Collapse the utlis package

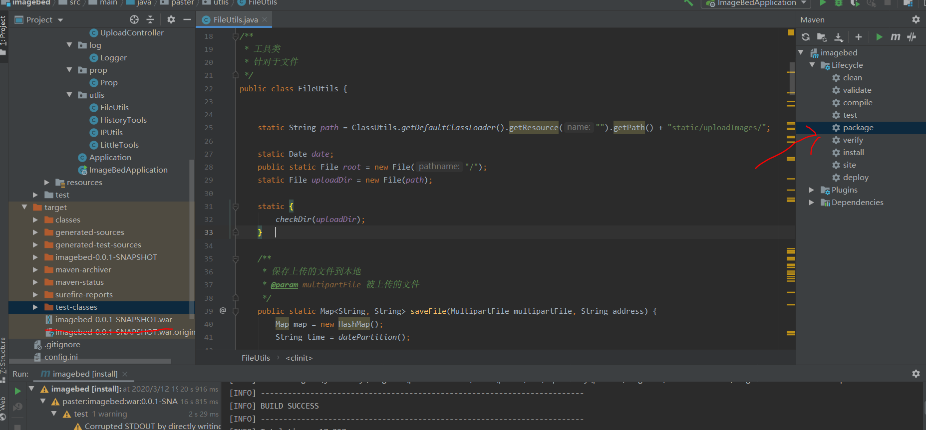(x=69, y=95)
